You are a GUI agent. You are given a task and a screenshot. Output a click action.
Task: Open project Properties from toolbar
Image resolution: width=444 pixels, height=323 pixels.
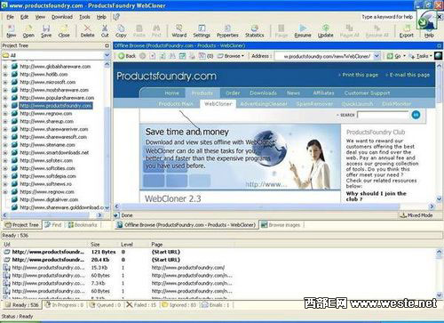227,31
